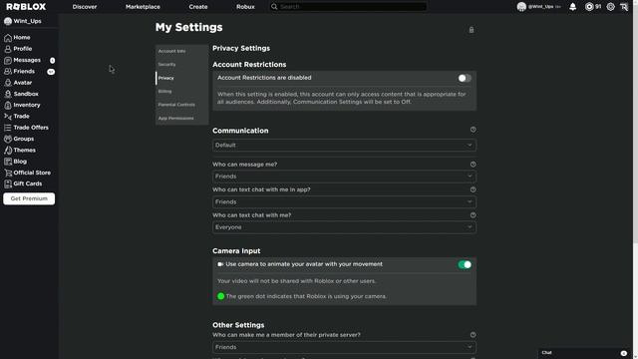
Task: Open the Trade sidebar entry
Action: [17, 117]
